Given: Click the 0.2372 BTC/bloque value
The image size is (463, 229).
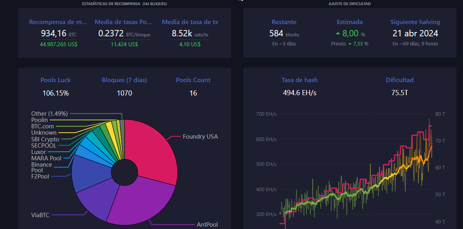Looking at the screenshot, I should coord(124,34).
